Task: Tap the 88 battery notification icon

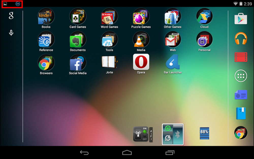Action: [18, 4]
